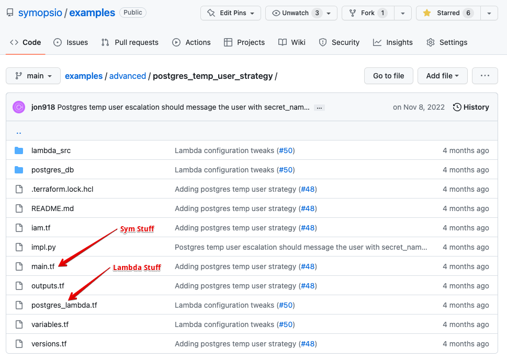Screen dimensions: 507x361
Task: Open the Actions tab
Action: (191, 42)
